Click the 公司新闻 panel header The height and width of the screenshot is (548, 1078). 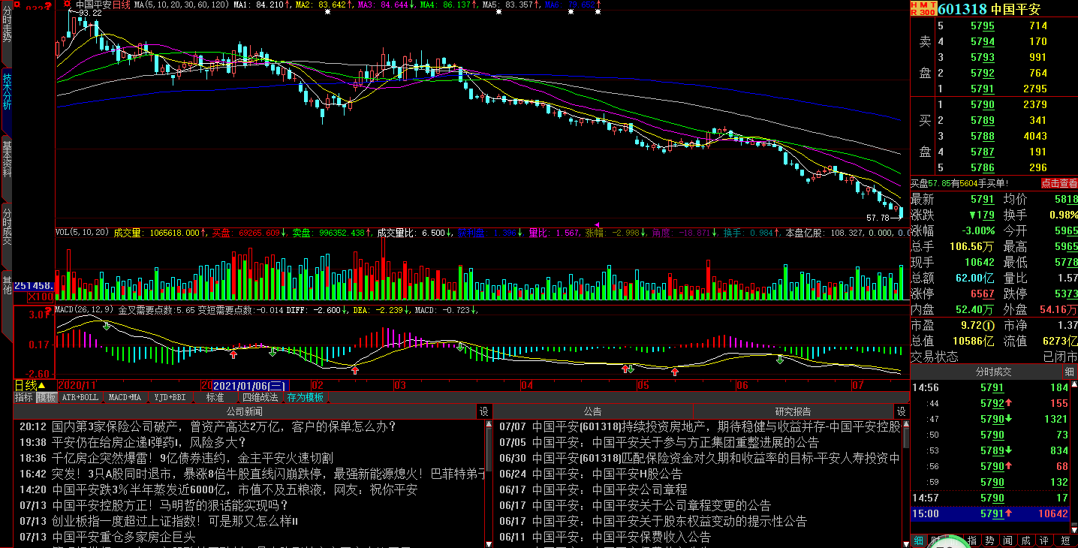click(245, 411)
